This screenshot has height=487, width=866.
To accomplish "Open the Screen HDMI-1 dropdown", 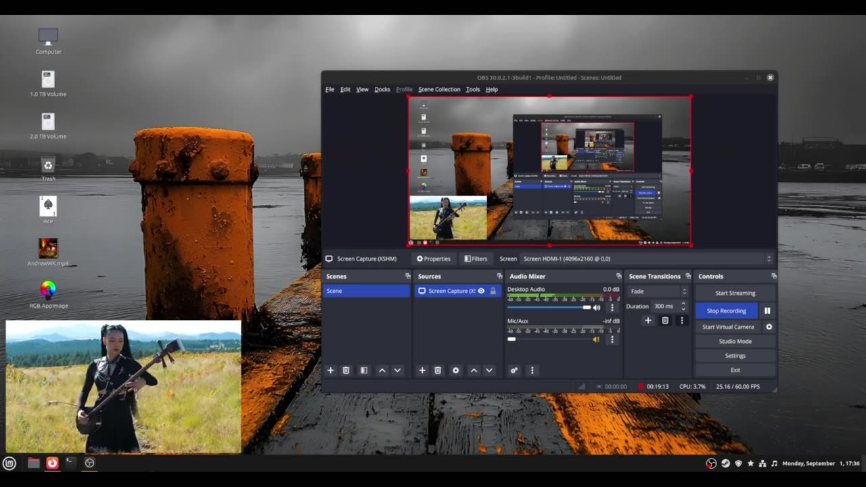I will tap(647, 258).
